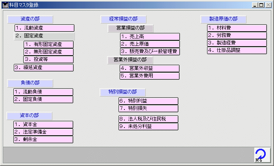Click the 資産の部 section header
The image size is (274, 166).
[x=30, y=19]
